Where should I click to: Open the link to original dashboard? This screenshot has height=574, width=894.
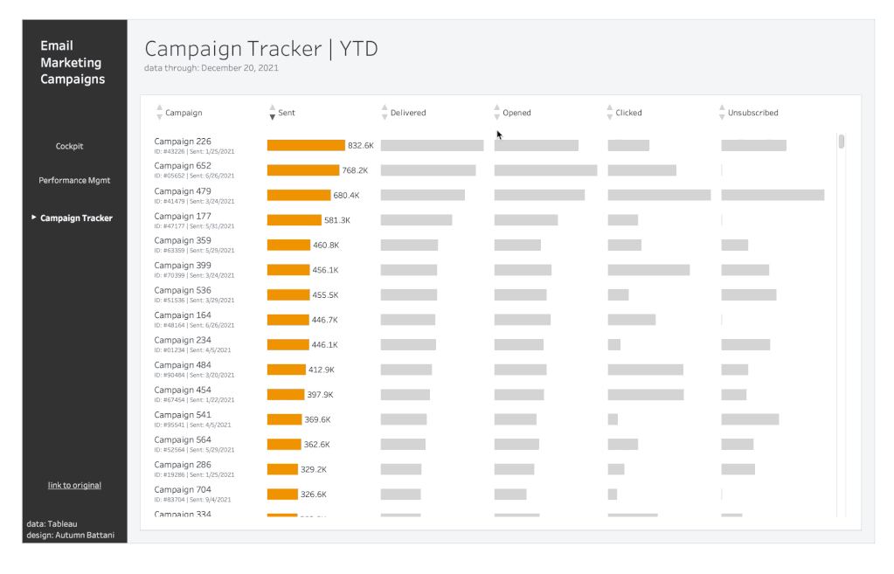[x=73, y=485]
